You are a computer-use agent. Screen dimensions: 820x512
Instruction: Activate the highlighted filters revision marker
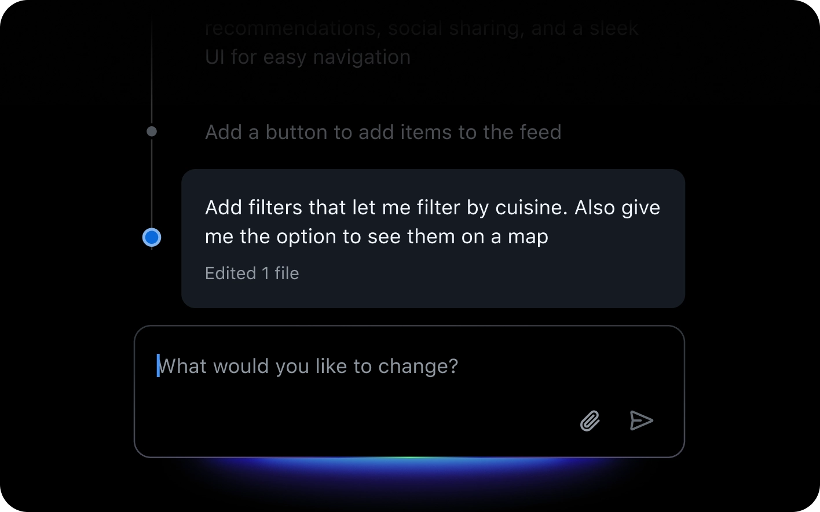(x=152, y=237)
